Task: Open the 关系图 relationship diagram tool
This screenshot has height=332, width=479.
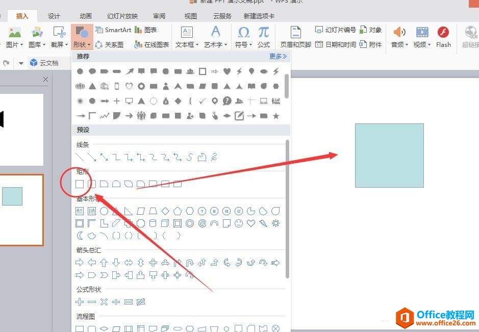Action: click(x=109, y=45)
